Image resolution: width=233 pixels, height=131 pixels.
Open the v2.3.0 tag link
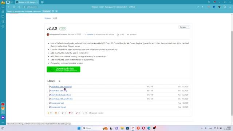121,35
